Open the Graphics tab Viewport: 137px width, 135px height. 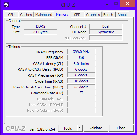[93, 15]
